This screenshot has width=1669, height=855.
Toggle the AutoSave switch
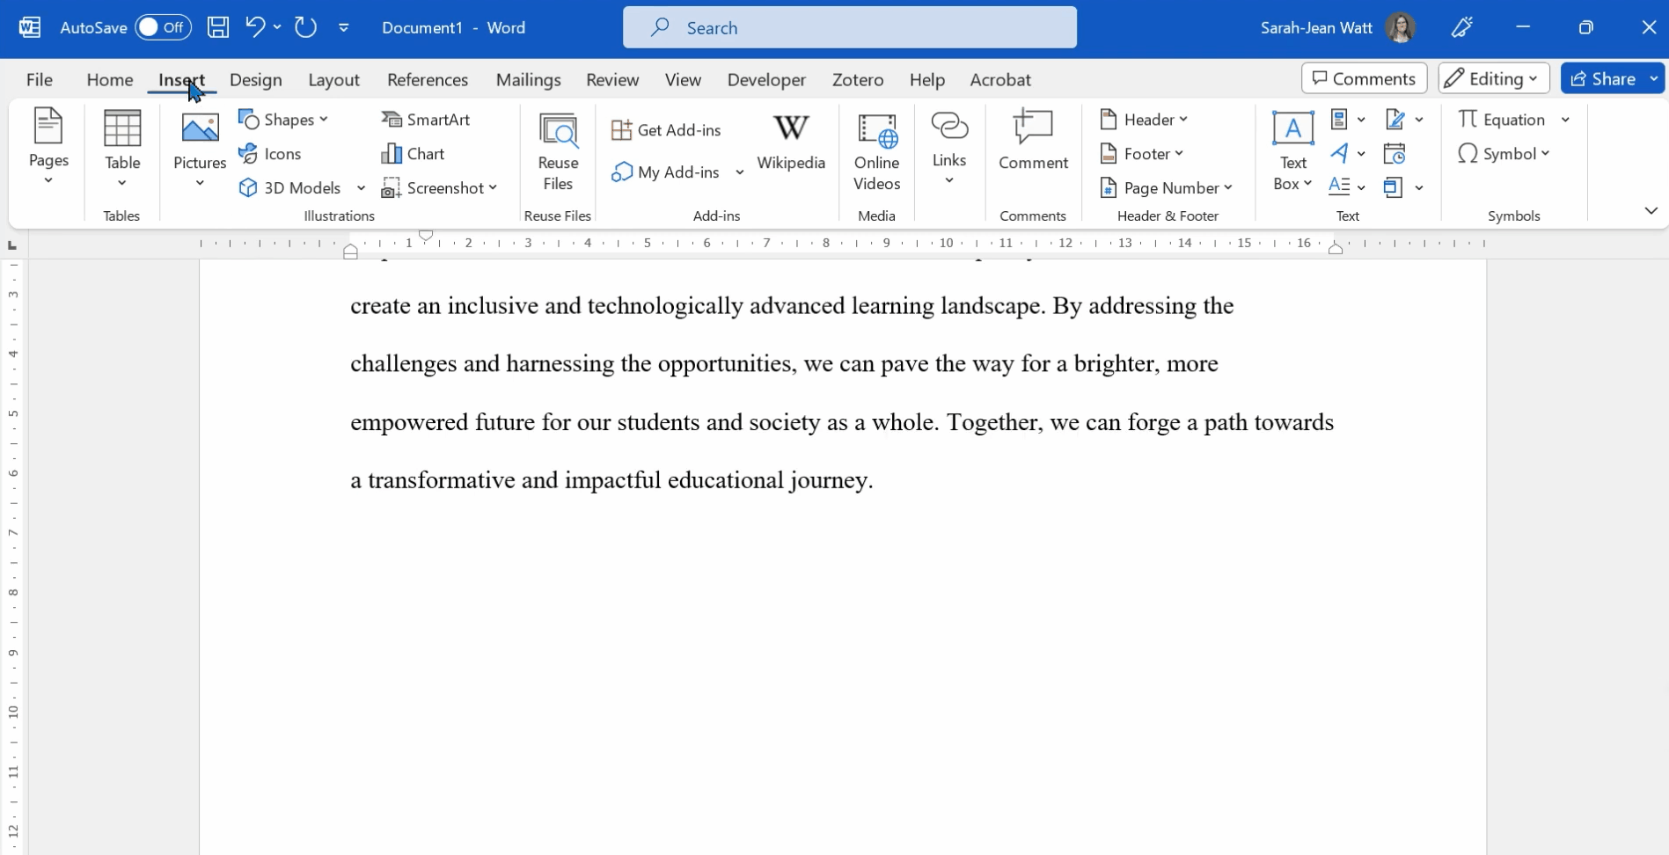coord(163,27)
